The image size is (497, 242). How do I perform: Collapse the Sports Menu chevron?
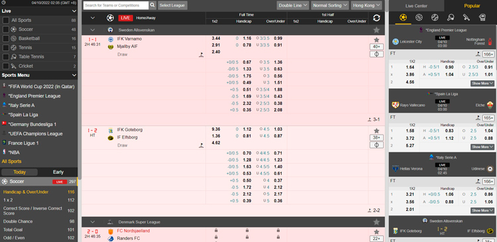pos(74,75)
